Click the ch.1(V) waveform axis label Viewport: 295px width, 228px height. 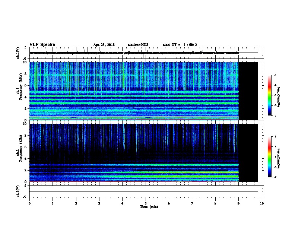[x=18, y=53]
